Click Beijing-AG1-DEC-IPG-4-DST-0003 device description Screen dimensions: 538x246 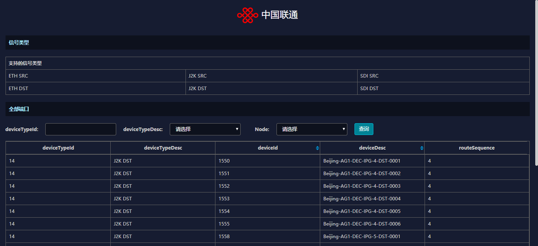(362, 186)
